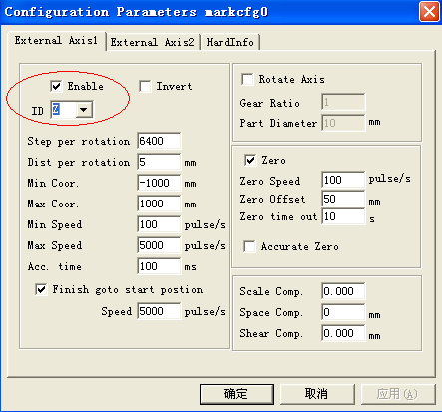This screenshot has width=442, height=412.
Task: Click the Max Speed field
Action: 159,245
